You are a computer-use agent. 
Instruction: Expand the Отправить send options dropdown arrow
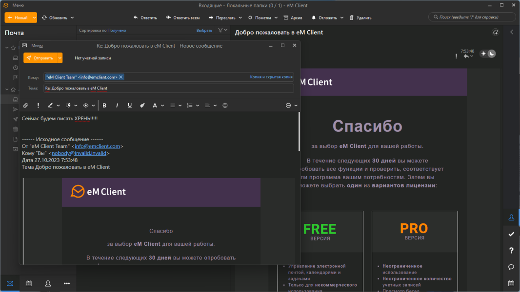point(60,58)
